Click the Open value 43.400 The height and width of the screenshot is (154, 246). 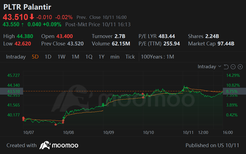point(65,36)
